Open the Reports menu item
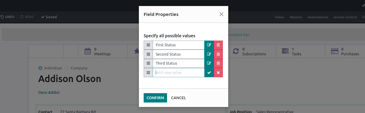This screenshot has height=113, width=365. (296, 17)
